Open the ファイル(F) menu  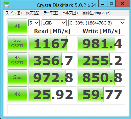point(14,13)
